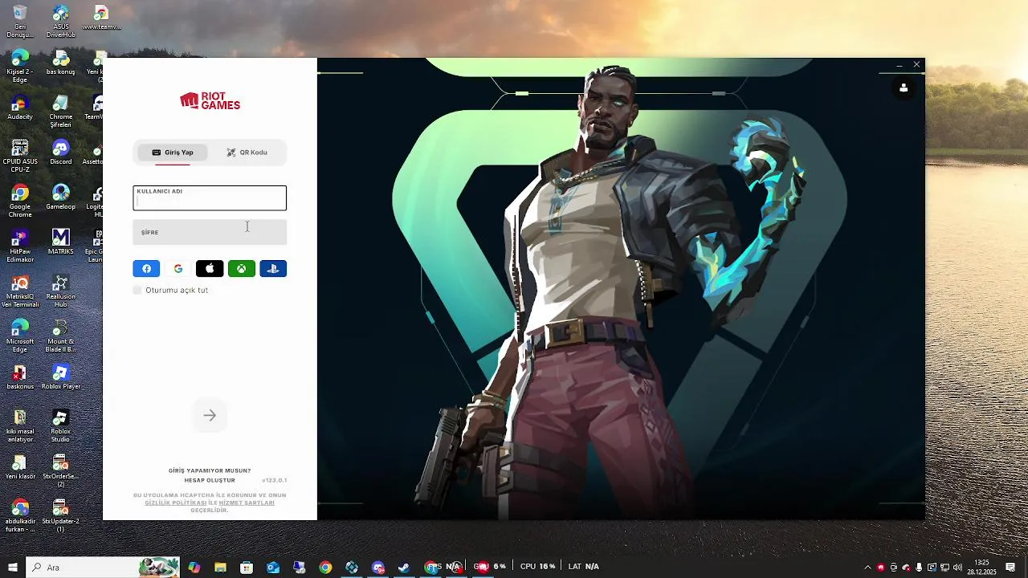1028x578 pixels.
Task: Select the baskonus desktop icon
Action: click(20, 378)
